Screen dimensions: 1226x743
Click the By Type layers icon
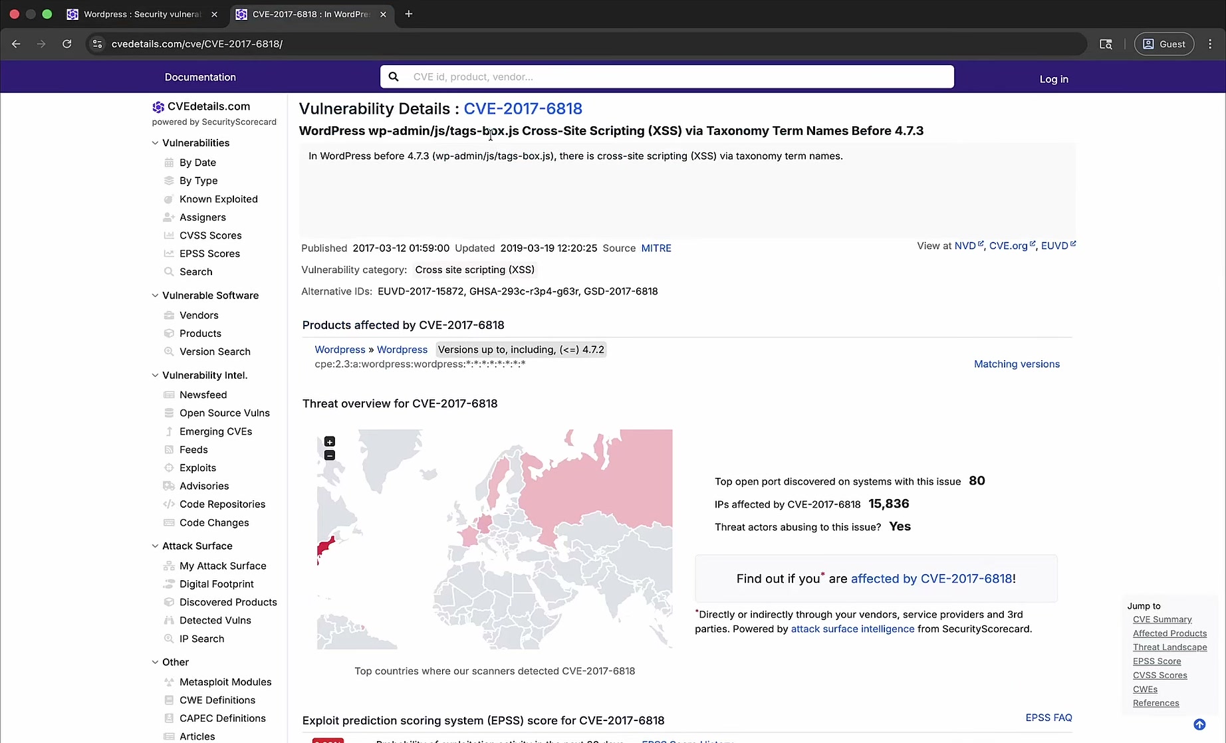(169, 181)
